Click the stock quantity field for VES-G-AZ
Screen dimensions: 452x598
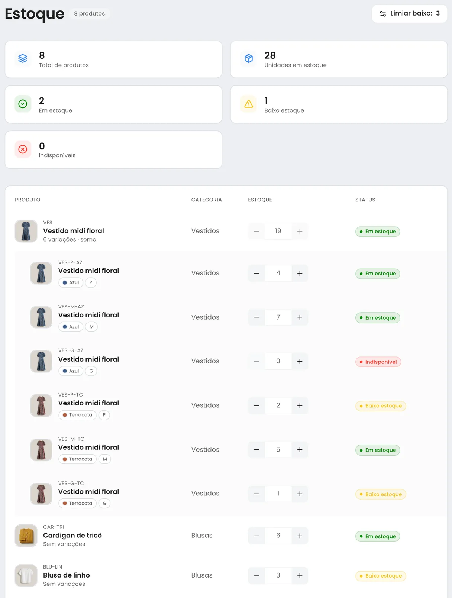point(278,362)
